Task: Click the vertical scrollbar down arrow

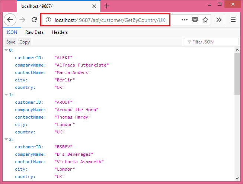Action: (237, 178)
